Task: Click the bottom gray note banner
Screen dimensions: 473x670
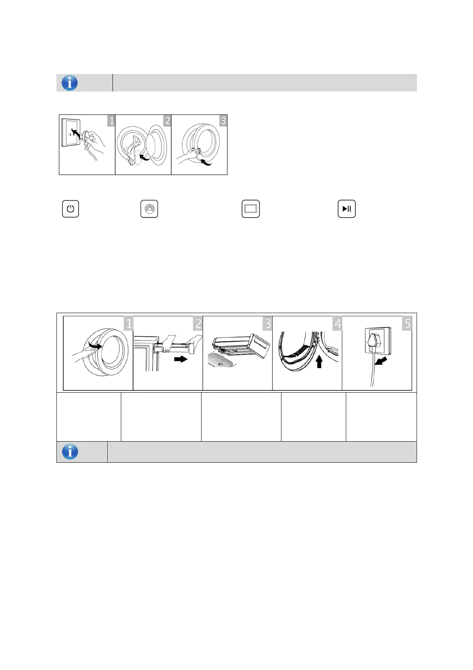Action: click(x=262, y=452)
